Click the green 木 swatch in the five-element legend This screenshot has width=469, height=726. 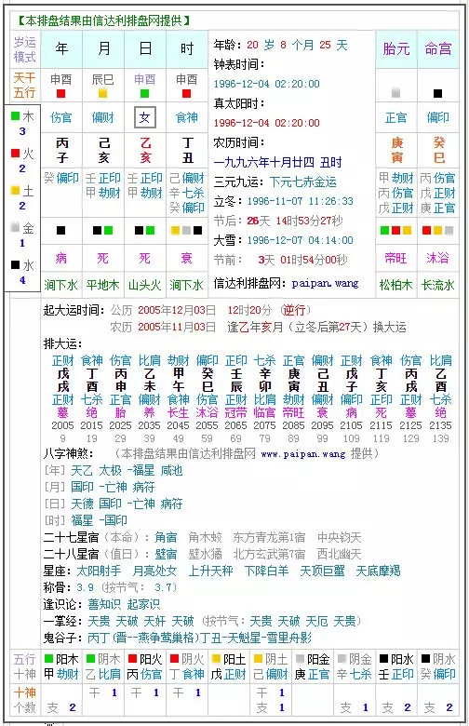pos(15,115)
